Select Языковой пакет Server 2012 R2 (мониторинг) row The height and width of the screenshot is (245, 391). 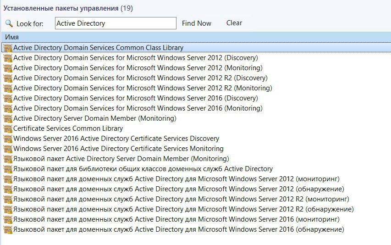(196, 199)
